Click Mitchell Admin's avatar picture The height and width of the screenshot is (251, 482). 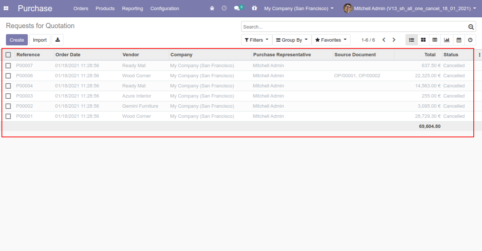click(x=348, y=8)
